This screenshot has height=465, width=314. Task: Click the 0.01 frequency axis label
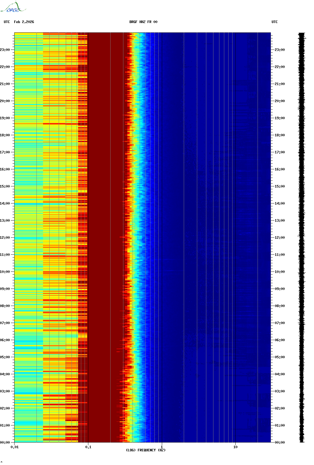click(x=15, y=447)
